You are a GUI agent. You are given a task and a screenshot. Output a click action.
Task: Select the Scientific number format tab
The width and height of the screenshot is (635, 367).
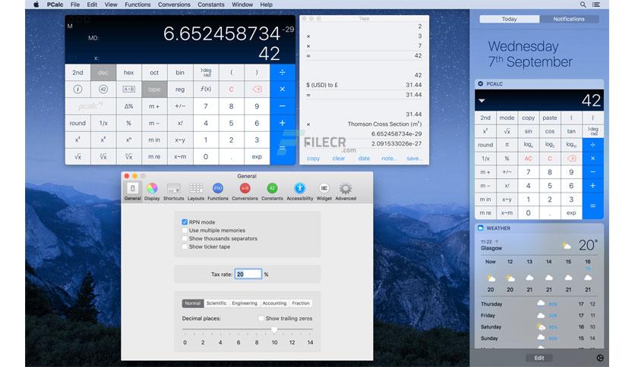[216, 303]
